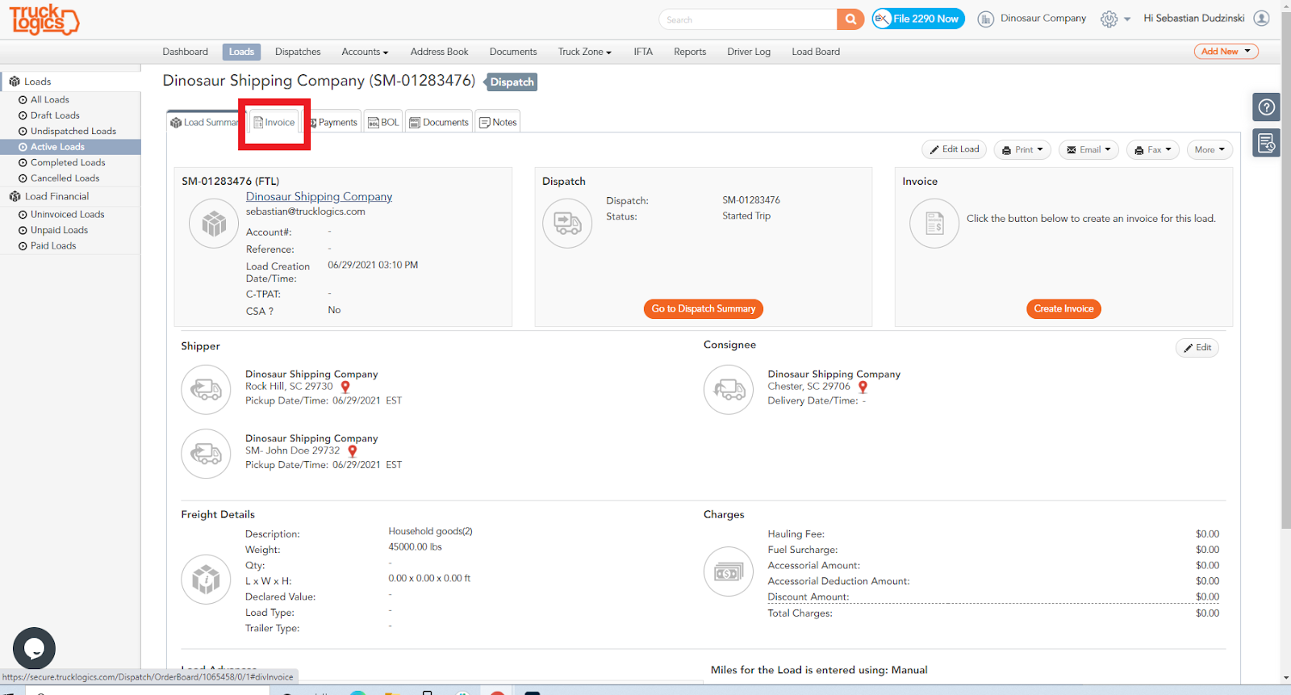Expand the Accounts menu

365,52
